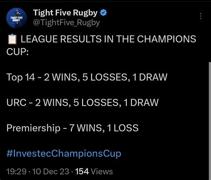Click the 7 WINS text for Premiership
Screen dimensions: 211x180
pyautogui.click(x=85, y=128)
